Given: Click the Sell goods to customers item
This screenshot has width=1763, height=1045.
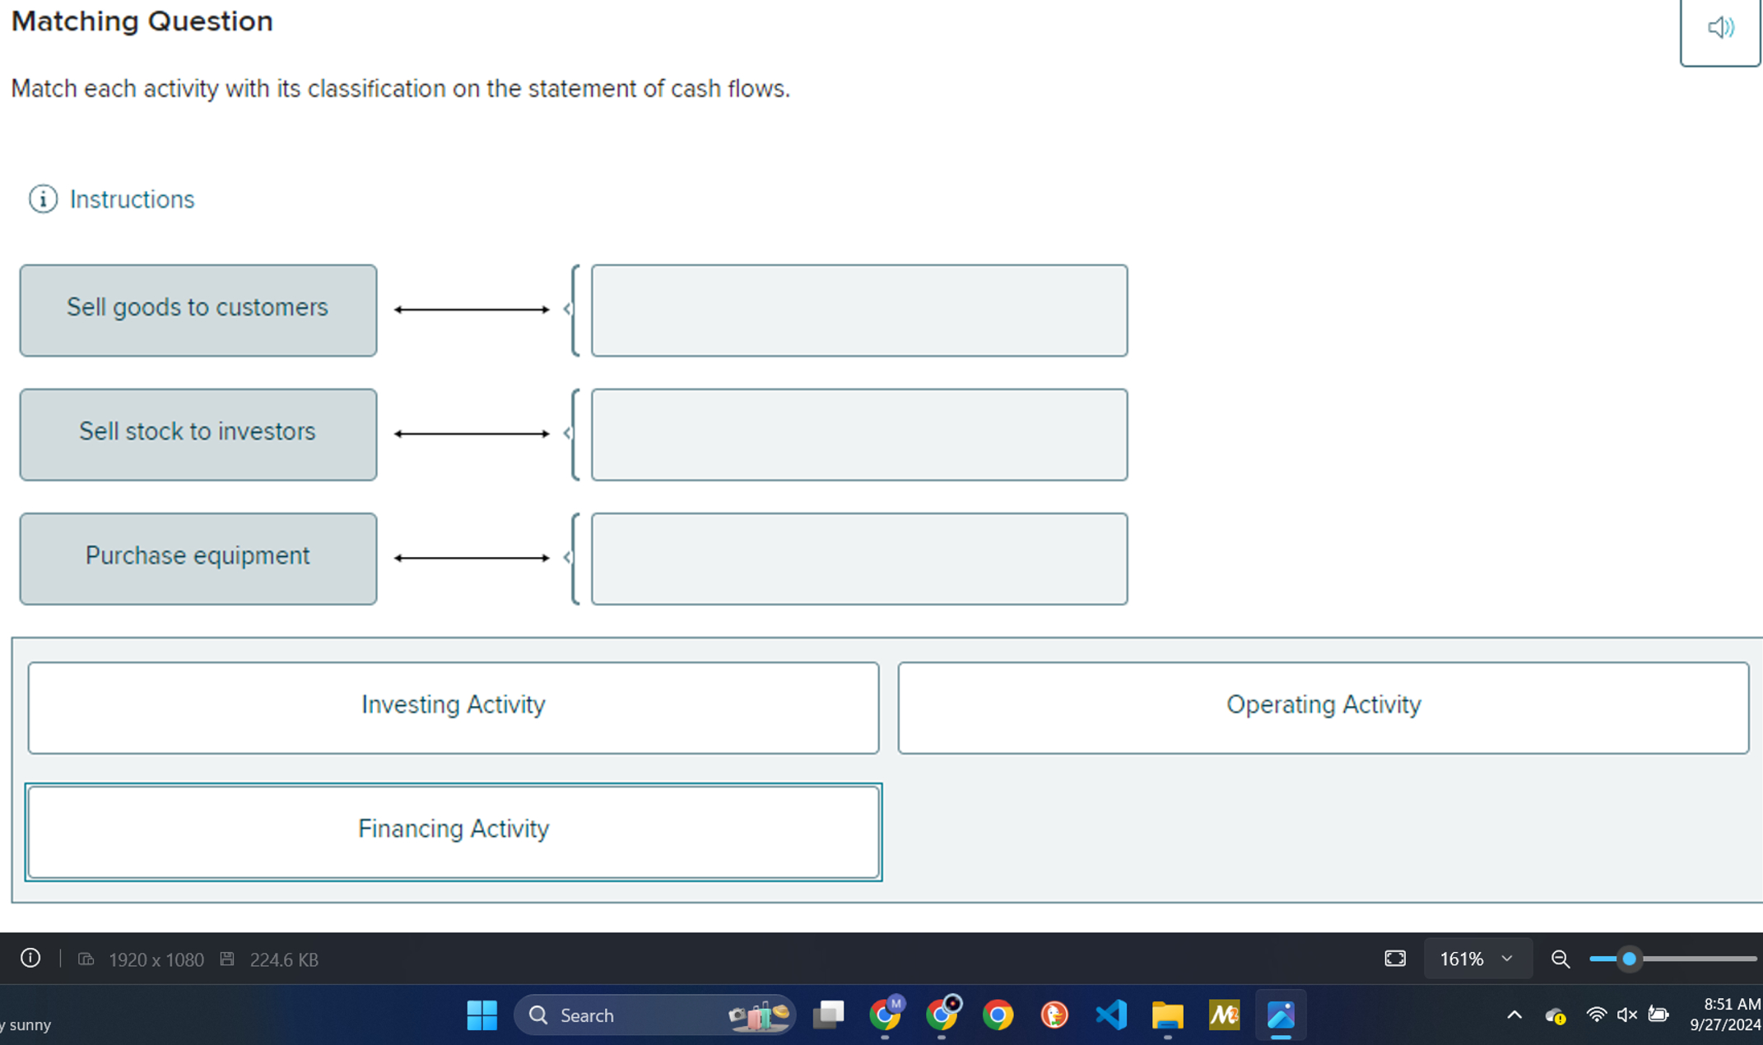Looking at the screenshot, I should click(x=198, y=309).
